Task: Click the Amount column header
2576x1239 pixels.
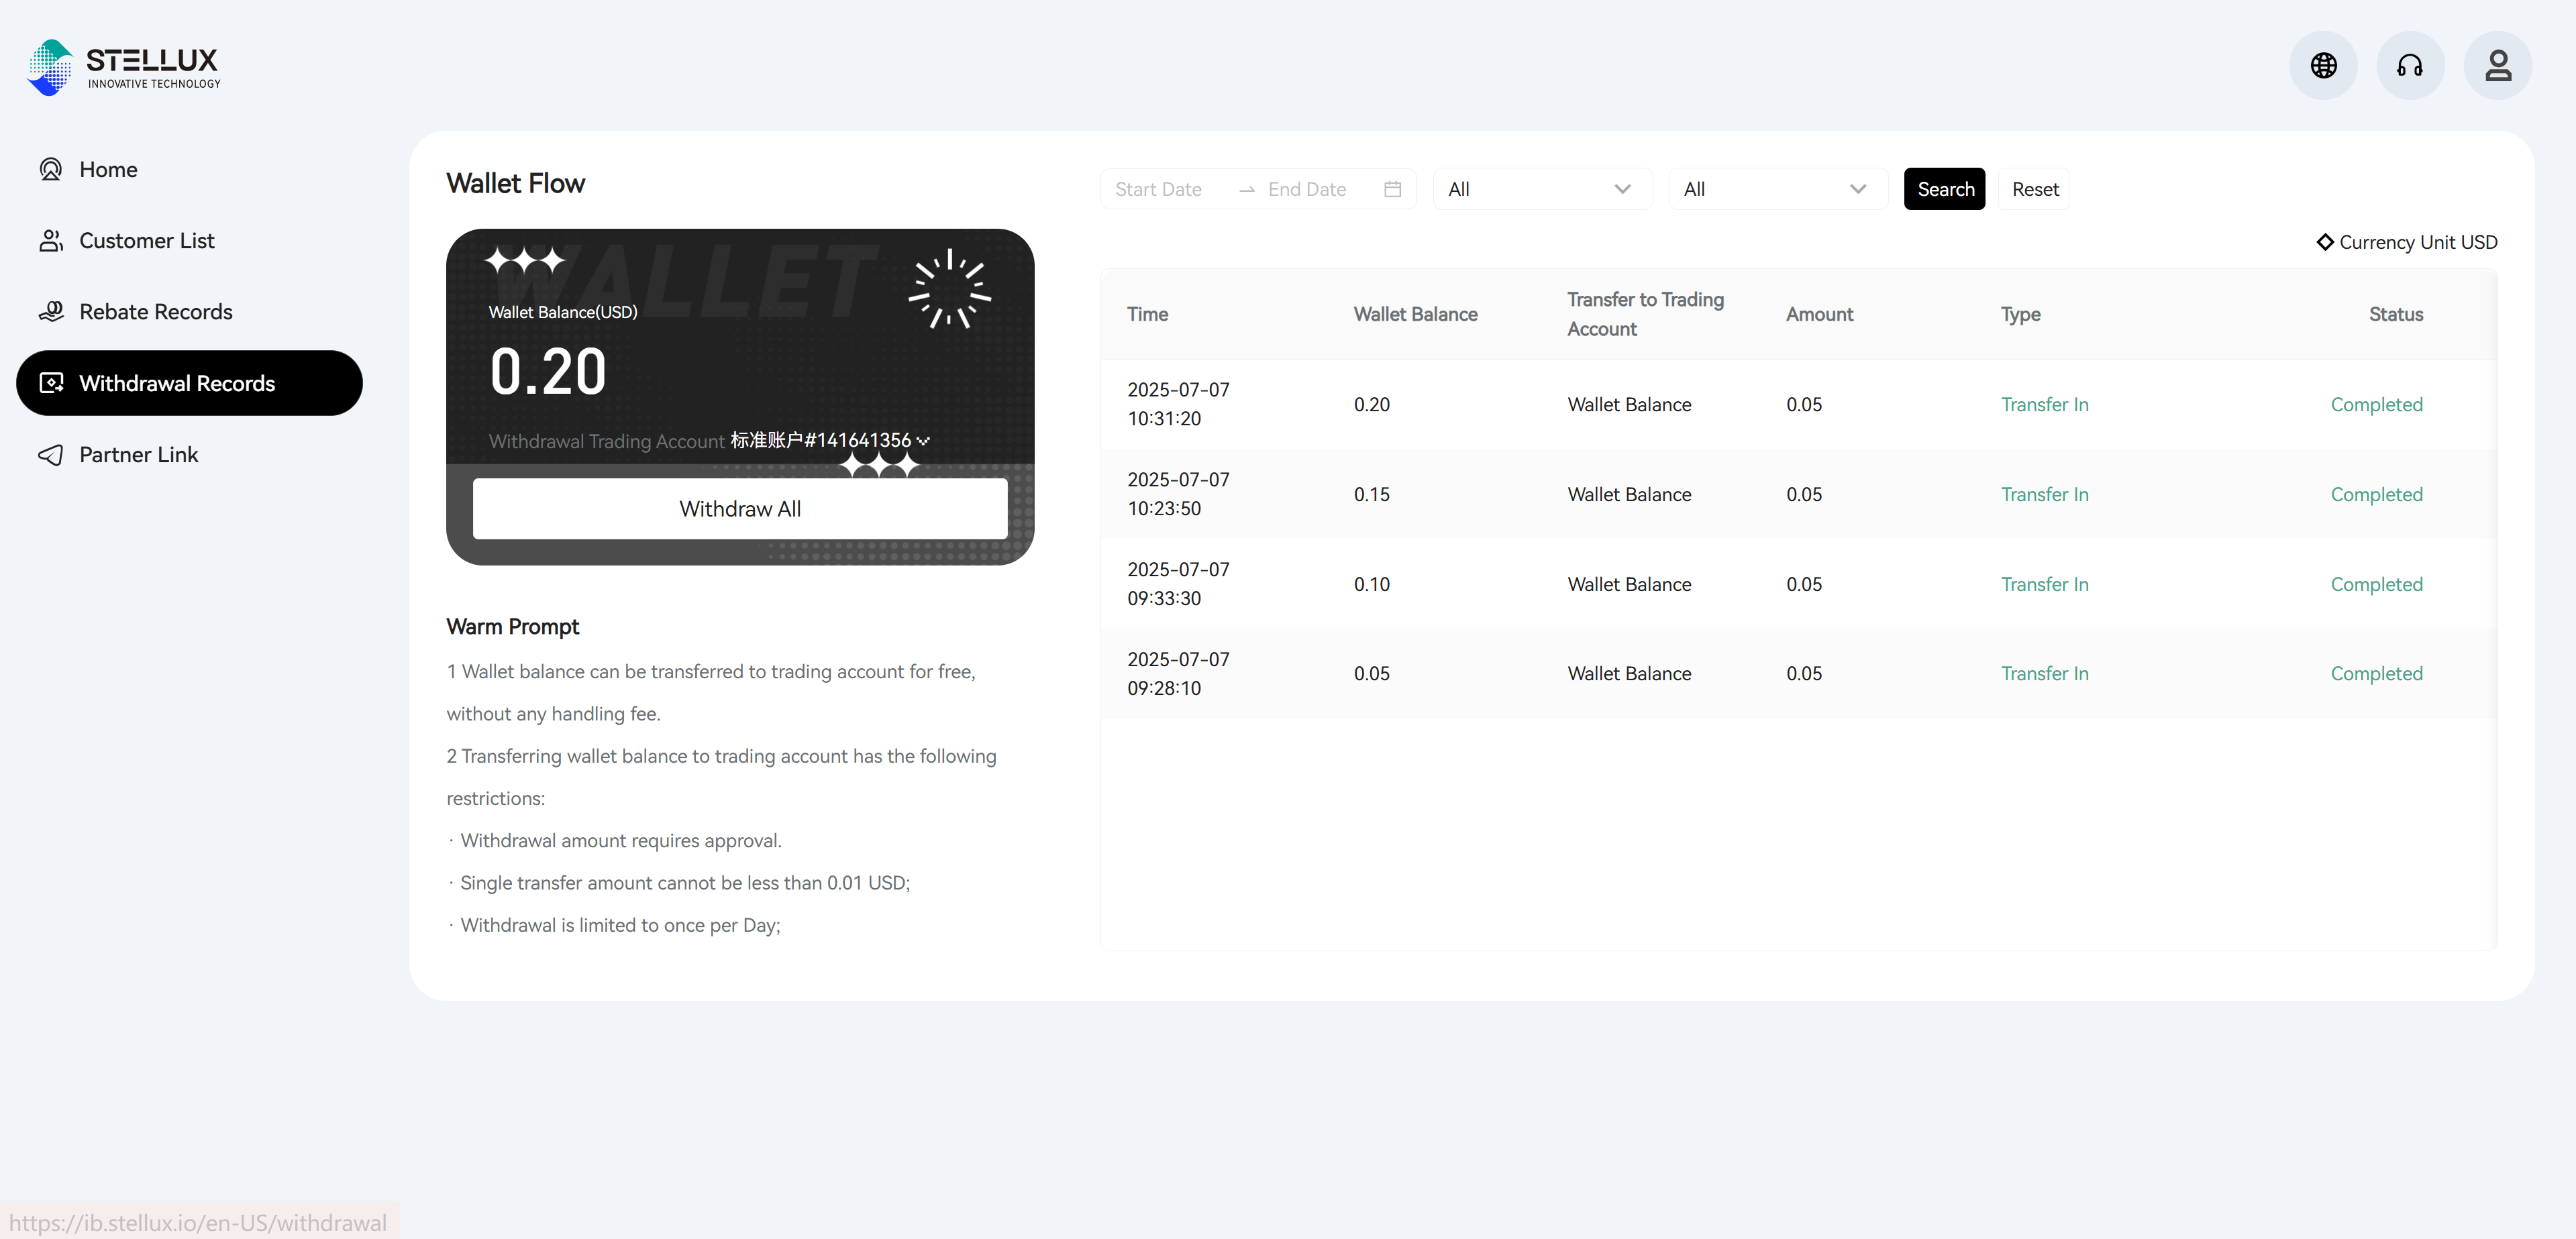Action: (x=1819, y=314)
